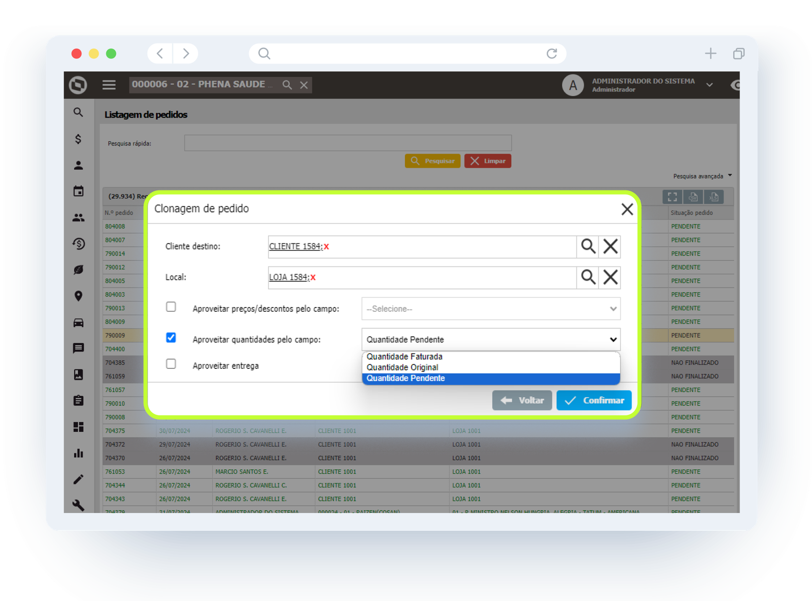Select order number 761053
The height and width of the screenshot is (601, 812).
click(x=115, y=472)
